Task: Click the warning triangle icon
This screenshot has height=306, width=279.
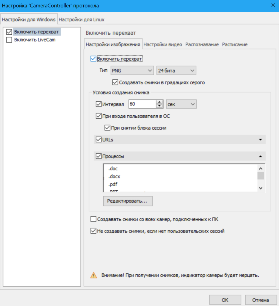Action: (x=94, y=275)
